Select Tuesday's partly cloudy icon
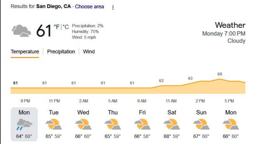Viewport: 261px width, 144px height. tap(54, 124)
